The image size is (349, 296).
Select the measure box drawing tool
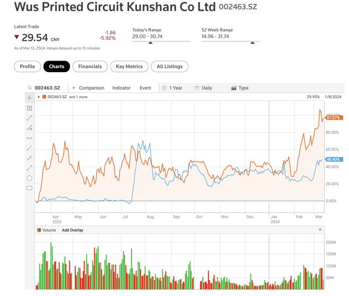pos(29,108)
